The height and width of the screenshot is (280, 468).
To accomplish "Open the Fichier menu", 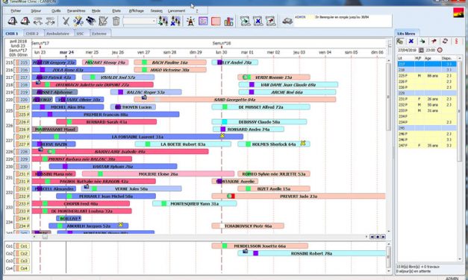I will coord(16,10).
